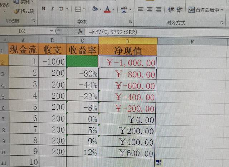The image size is (229, 167).
Task: Click cell showing 12%
Action: click(x=82, y=152)
